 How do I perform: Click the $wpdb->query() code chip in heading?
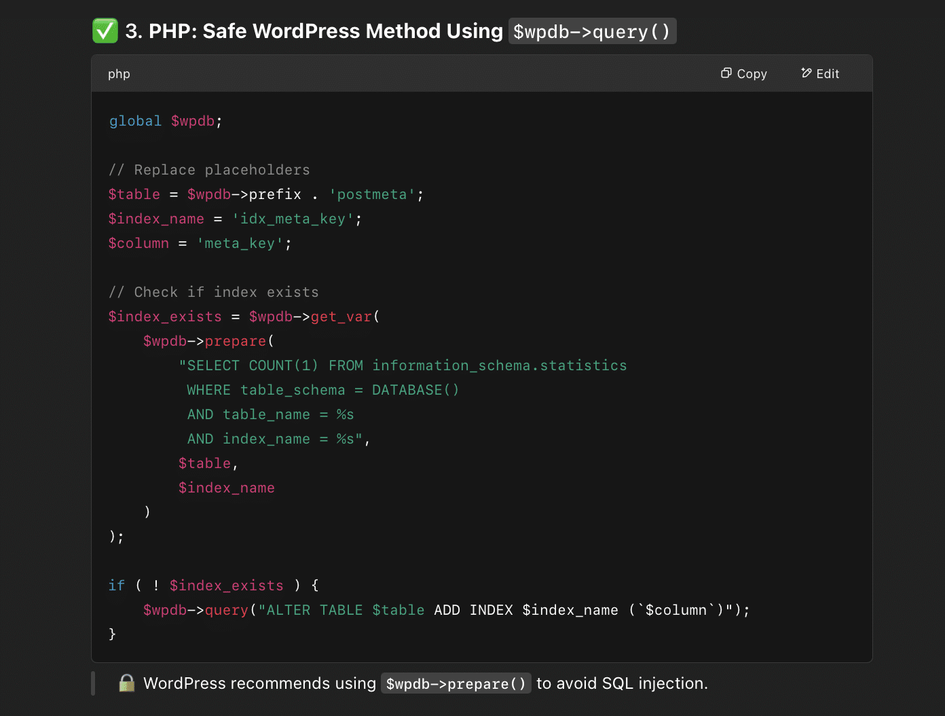click(592, 32)
